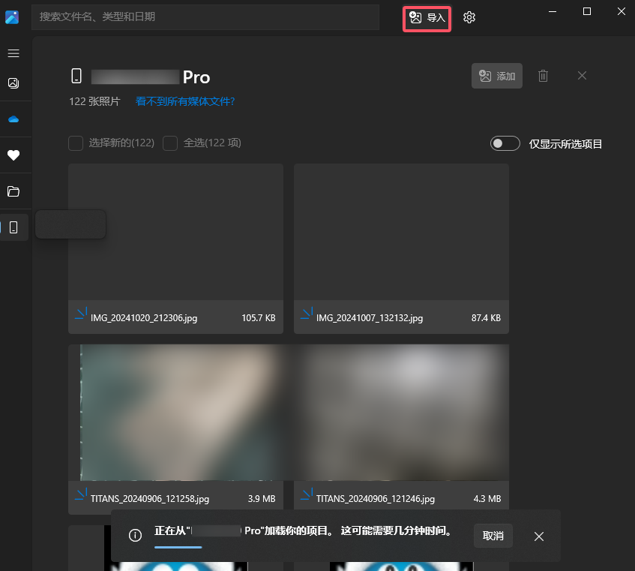The height and width of the screenshot is (571, 635).
Task: Close the device import panel
Action: [x=582, y=76]
